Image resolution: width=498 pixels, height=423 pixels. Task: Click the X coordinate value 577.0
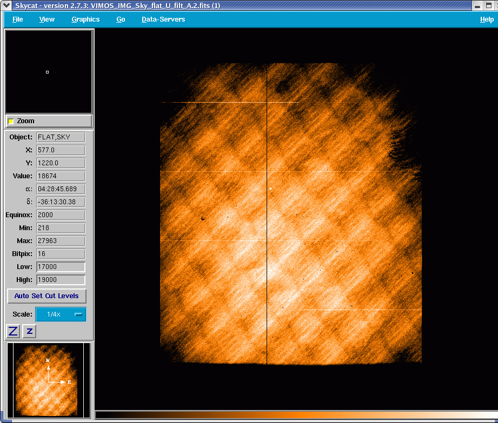[61, 150]
